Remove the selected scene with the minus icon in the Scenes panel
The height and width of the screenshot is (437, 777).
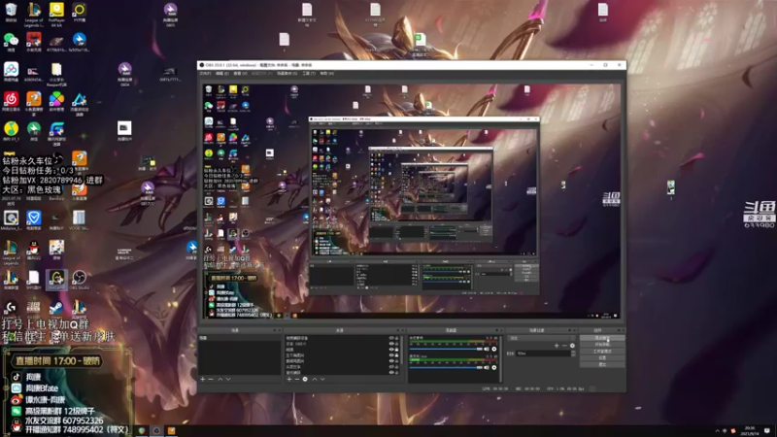tap(211, 379)
